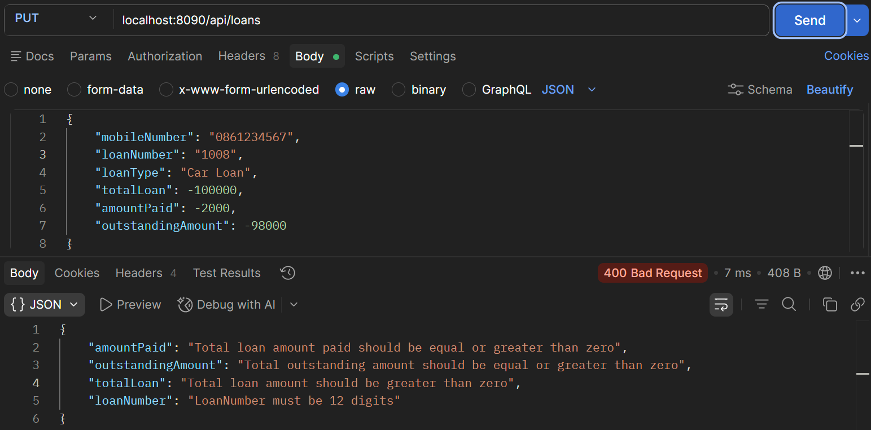Click the Send request button

809,20
